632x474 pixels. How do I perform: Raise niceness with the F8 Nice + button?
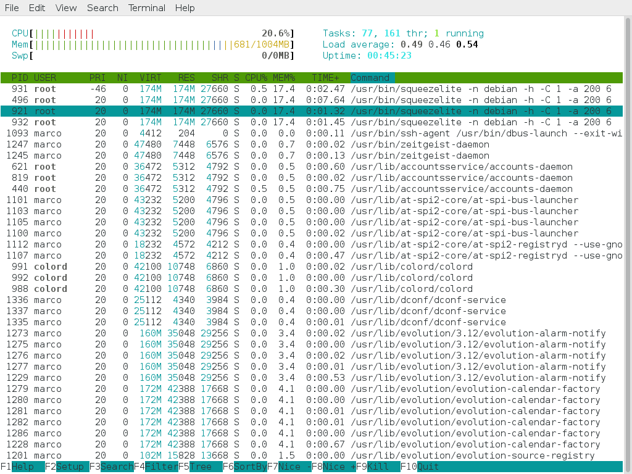click(334, 467)
